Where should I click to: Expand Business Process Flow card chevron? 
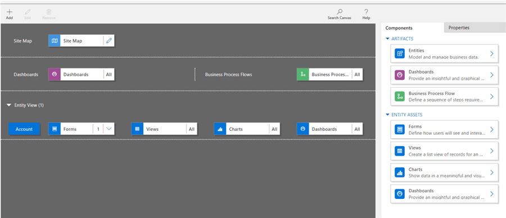[491, 97]
